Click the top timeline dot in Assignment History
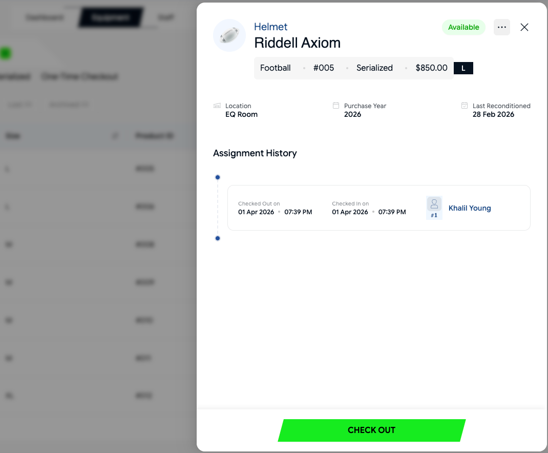 point(217,177)
